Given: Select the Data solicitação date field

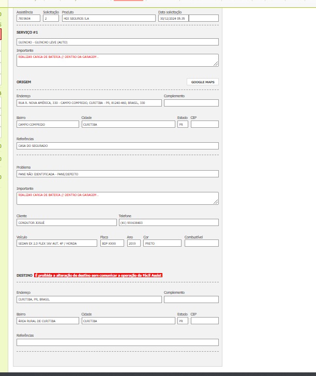Looking at the screenshot, I should point(173,18).
